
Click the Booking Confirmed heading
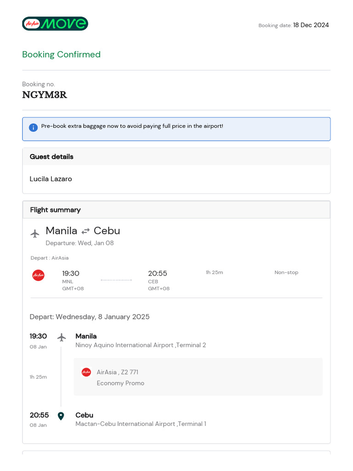[x=61, y=54]
